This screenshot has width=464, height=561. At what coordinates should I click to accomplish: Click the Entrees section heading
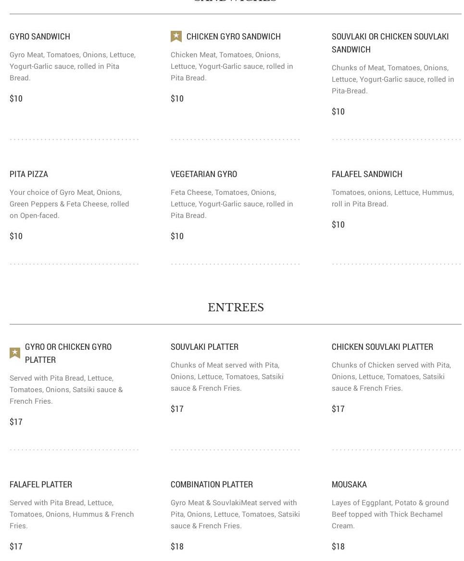coord(236,307)
